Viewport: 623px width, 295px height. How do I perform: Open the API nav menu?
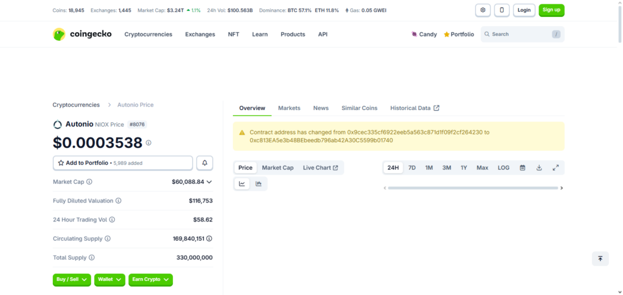tap(322, 34)
